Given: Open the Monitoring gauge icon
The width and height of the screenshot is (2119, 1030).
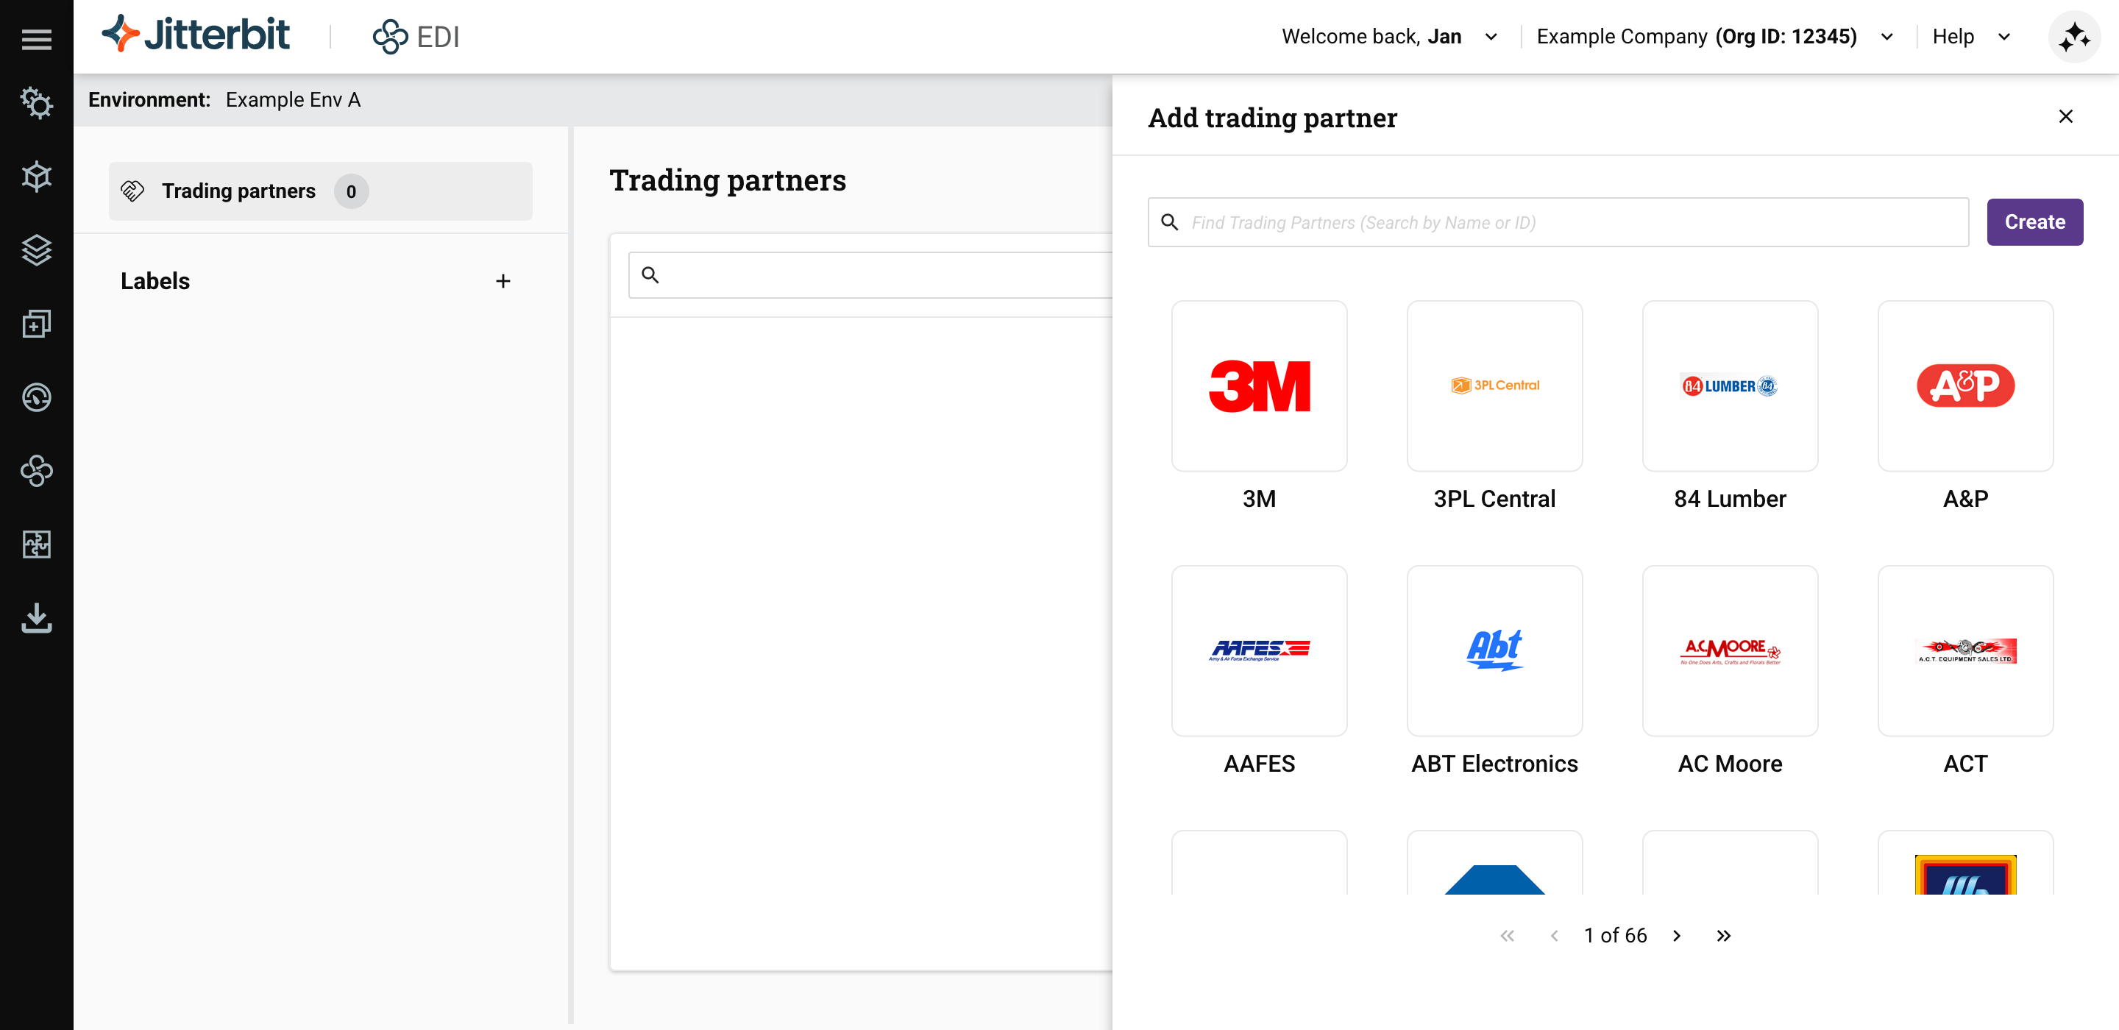Looking at the screenshot, I should pyautogui.click(x=36, y=397).
